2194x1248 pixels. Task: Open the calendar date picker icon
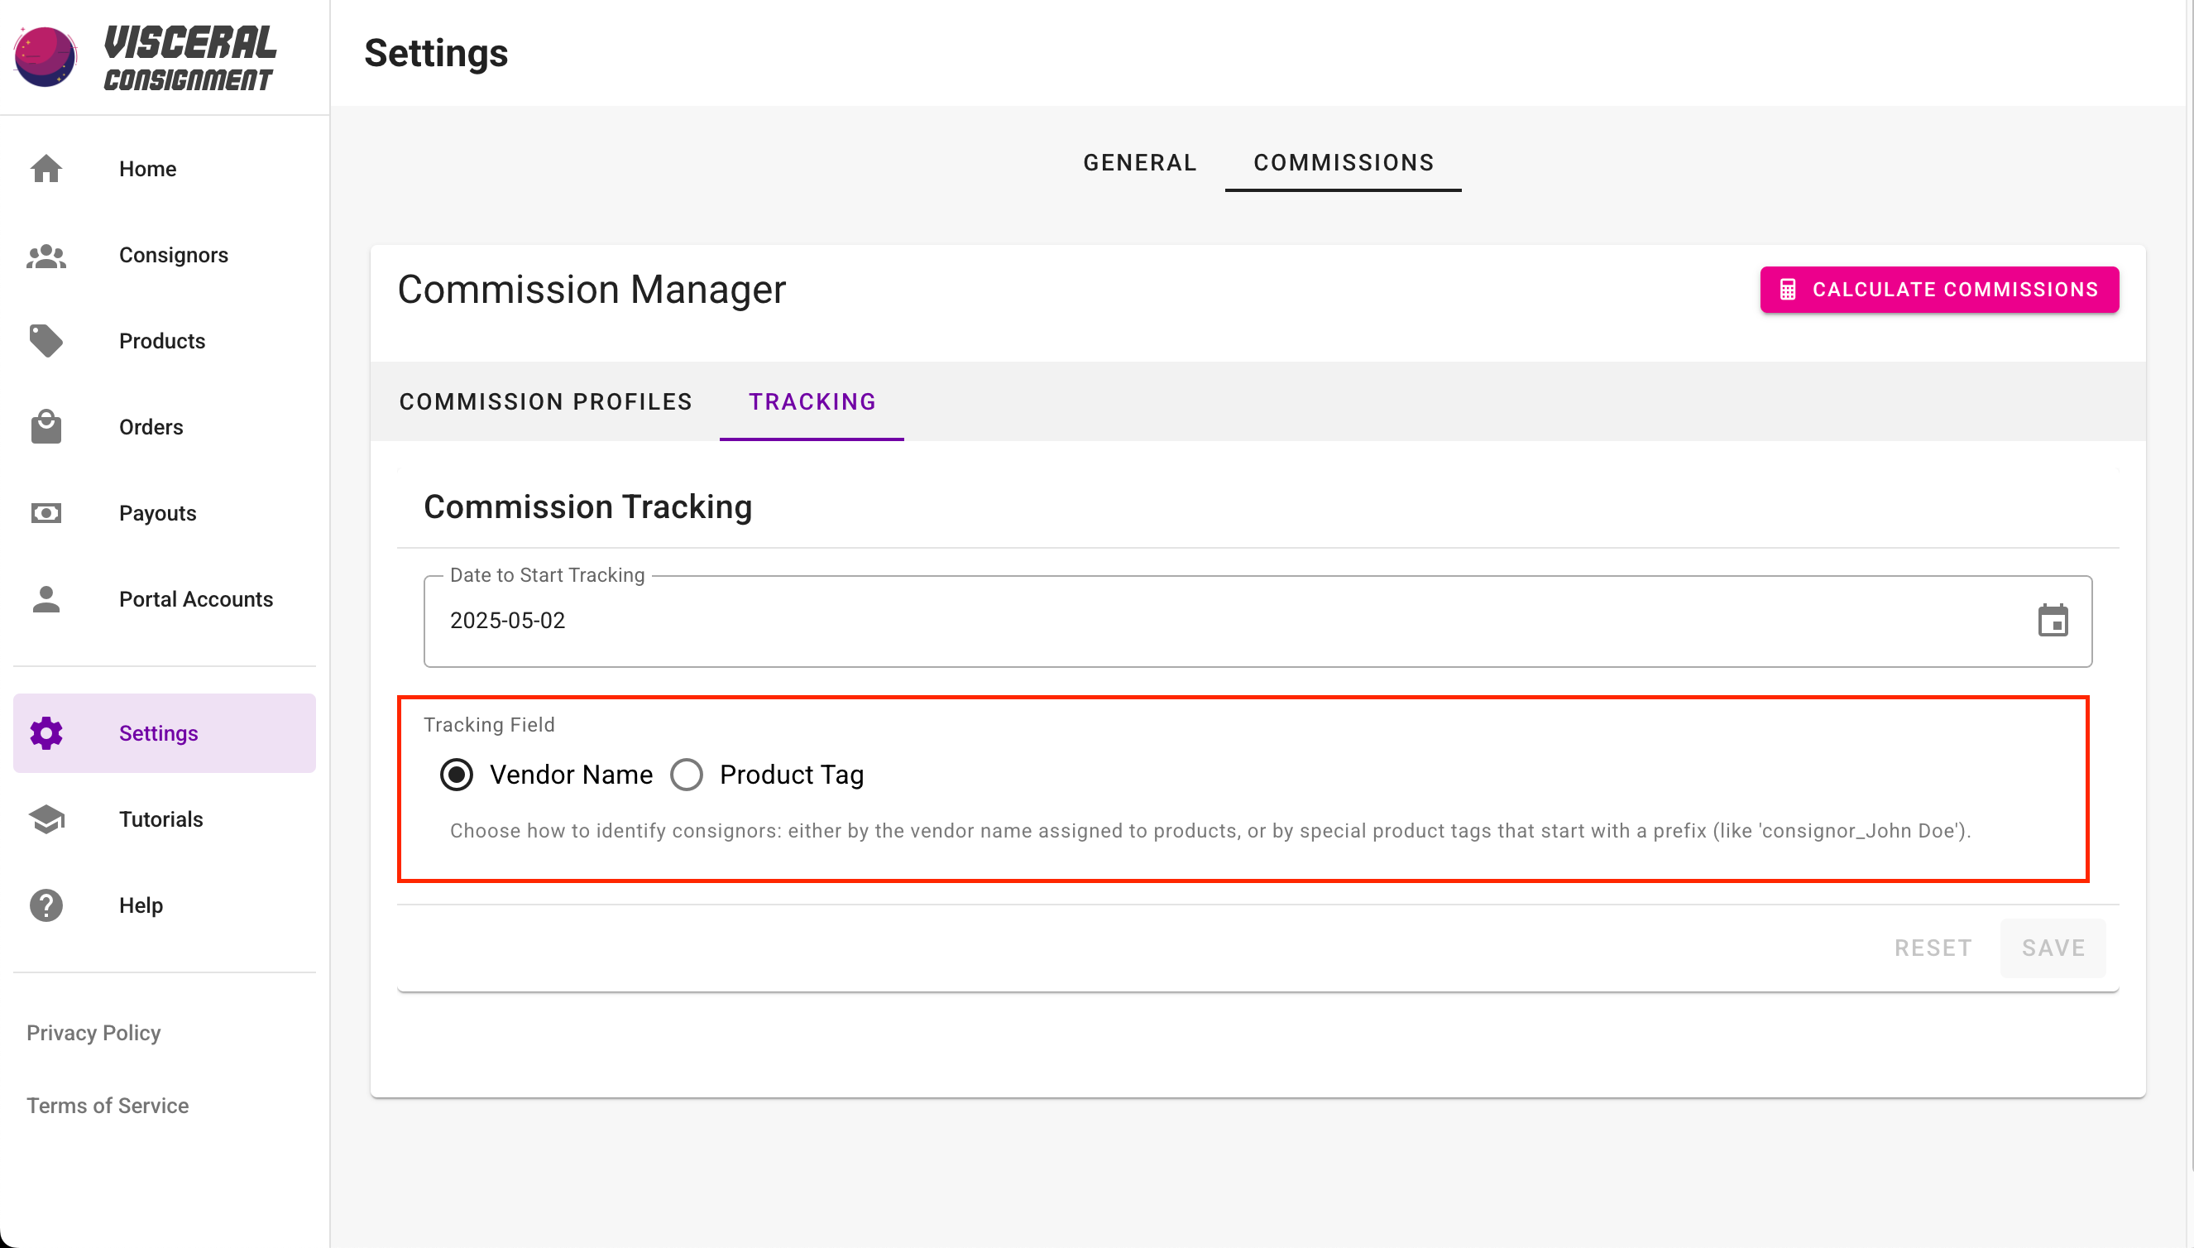pyautogui.click(x=2053, y=621)
